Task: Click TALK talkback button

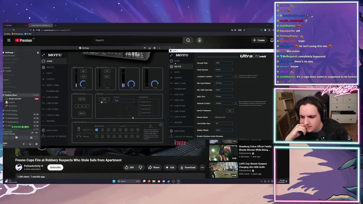Action: click(104, 99)
